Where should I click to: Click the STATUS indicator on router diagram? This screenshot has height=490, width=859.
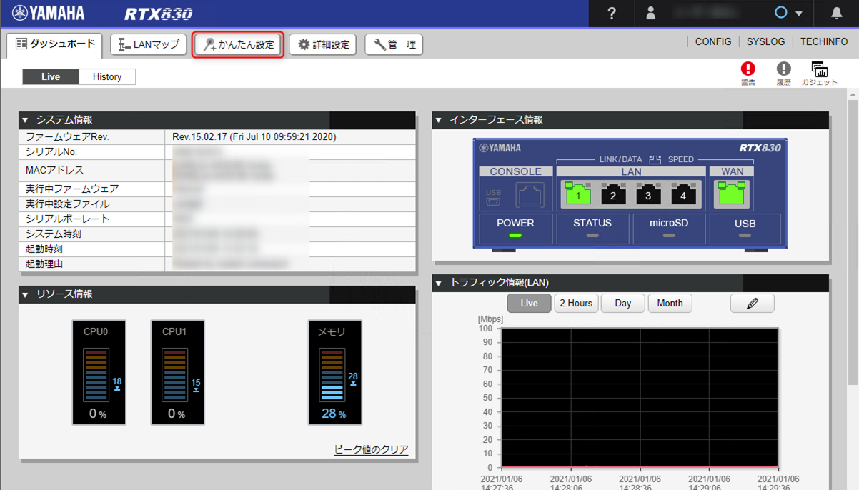coord(592,229)
